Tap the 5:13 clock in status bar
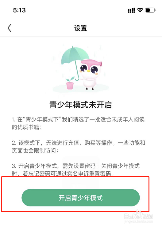Image resolution: width=162 pixels, height=227 pixels. pyautogui.click(x=19, y=10)
